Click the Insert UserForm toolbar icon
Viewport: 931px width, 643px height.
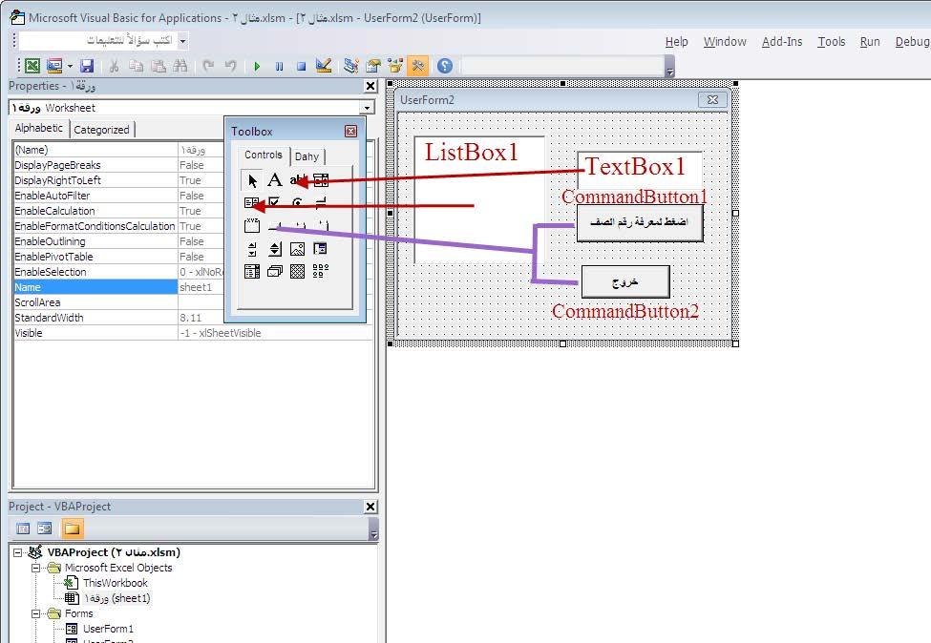(x=54, y=66)
